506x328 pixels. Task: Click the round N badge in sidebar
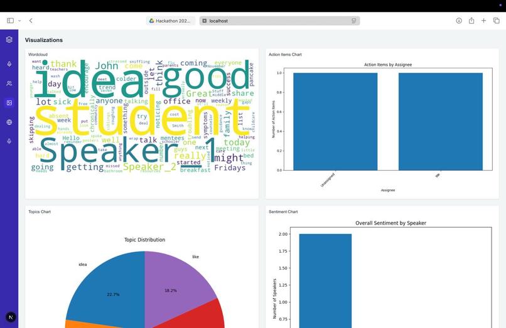pos(11,317)
